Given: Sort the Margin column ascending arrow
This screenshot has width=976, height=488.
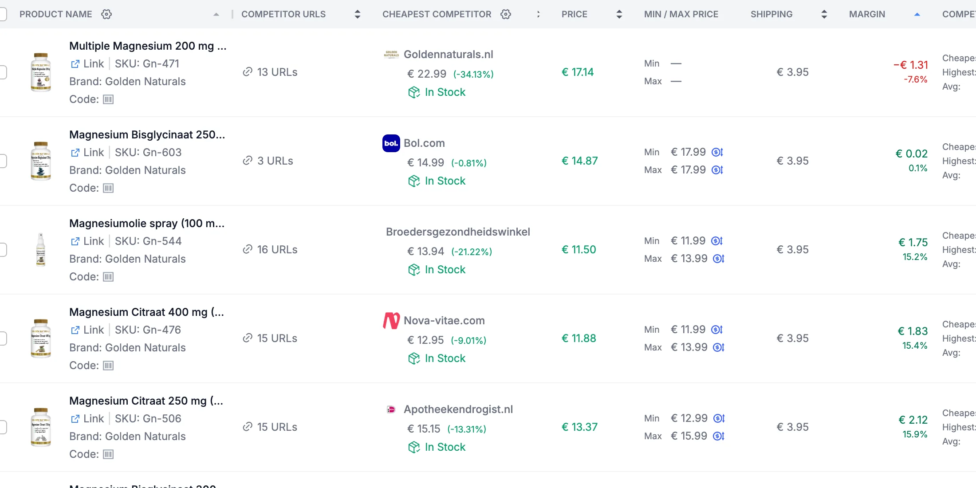Looking at the screenshot, I should (x=917, y=14).
